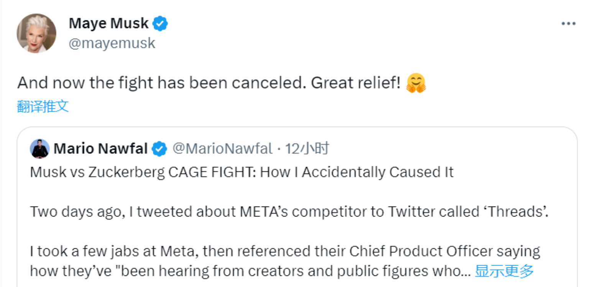591x287 pixels.
Task: Open the Mario Nawfal name in quoted tweet
Action: pos(100,149)
